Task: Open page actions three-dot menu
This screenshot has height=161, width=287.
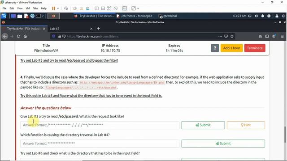Action: click(x=220, y=36)
